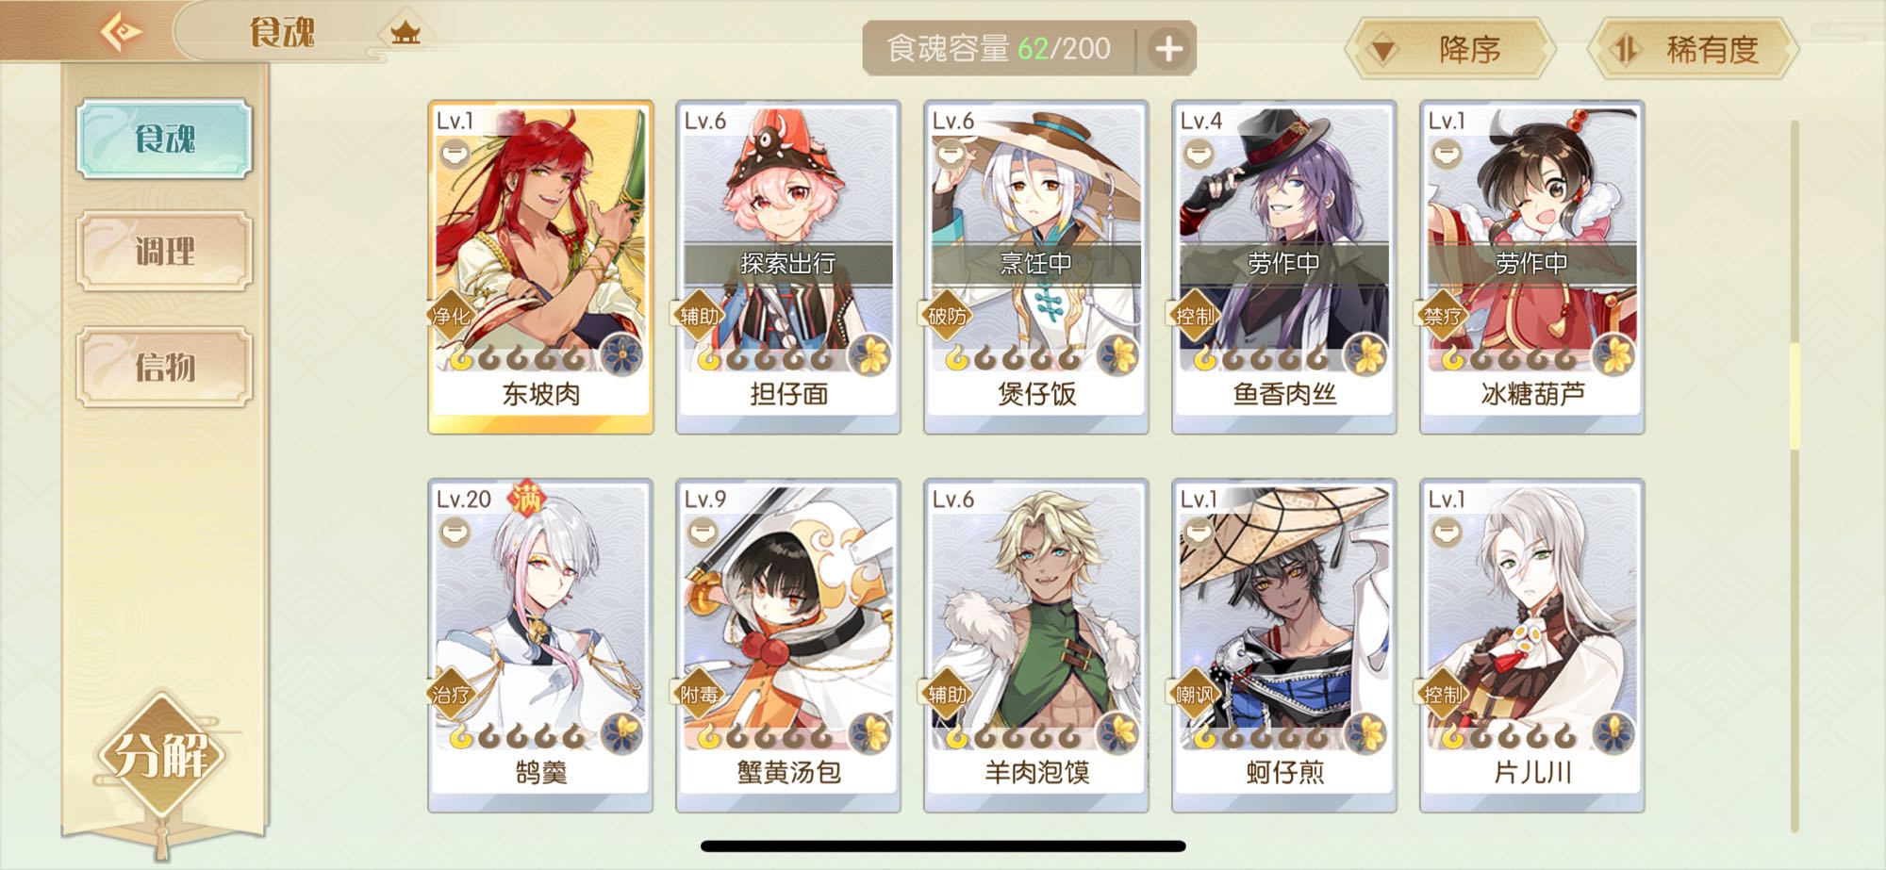1886x870 pixels.
Task: Switch to the 调理 tab
Action: (165, 251)
